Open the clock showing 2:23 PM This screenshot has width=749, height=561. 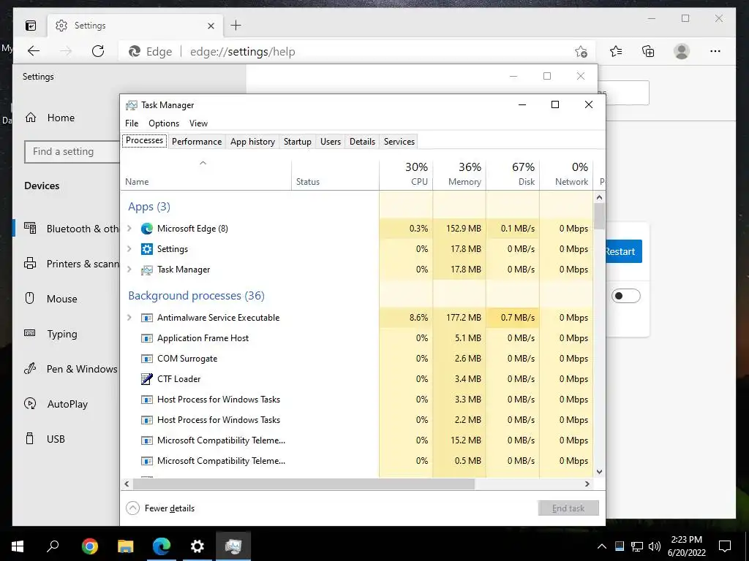686,546
